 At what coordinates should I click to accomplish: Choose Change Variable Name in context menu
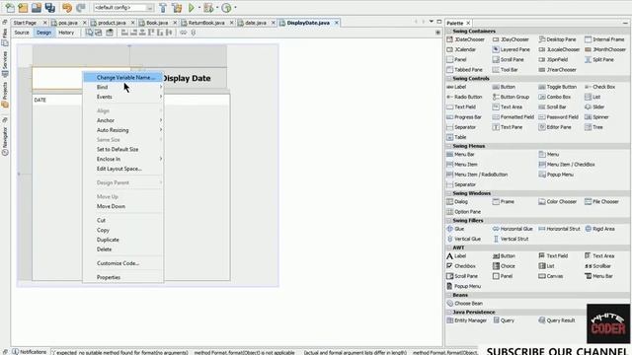click(x=122, y=77)
